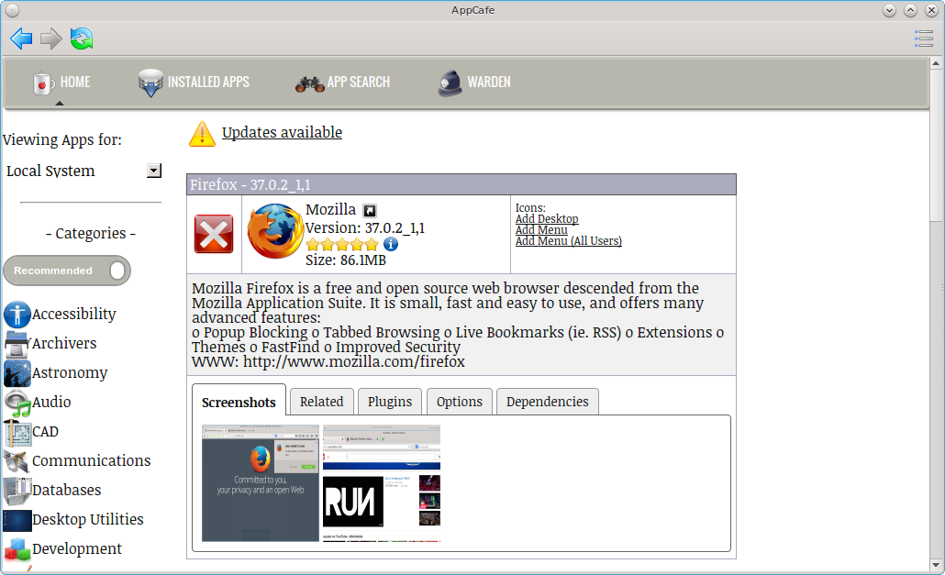Select the Plugins tab

pyautogui.click(x=390, y=402)
